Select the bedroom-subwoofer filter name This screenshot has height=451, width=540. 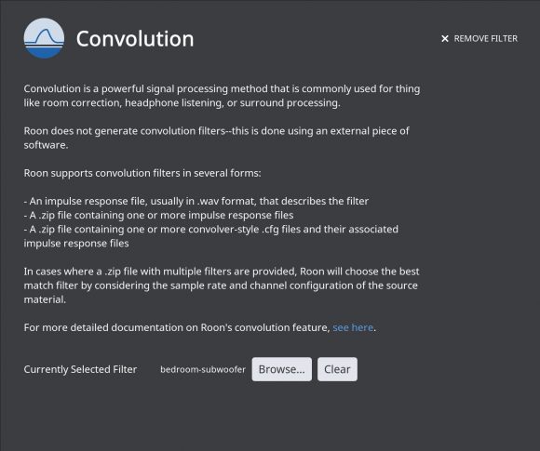coord(203,369)
